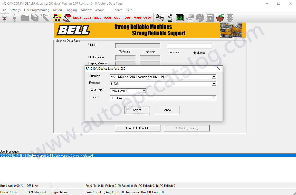
Task: Open the Update menu
Action: point(117,10)
